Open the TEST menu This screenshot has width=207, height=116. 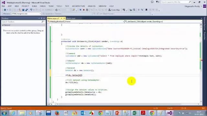(x=67, y=6)
